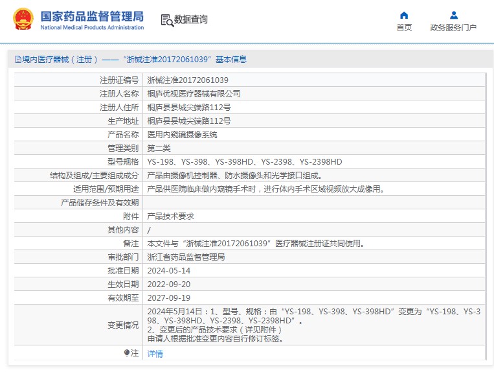Select effective date 2022-09-20

[169, 284]
